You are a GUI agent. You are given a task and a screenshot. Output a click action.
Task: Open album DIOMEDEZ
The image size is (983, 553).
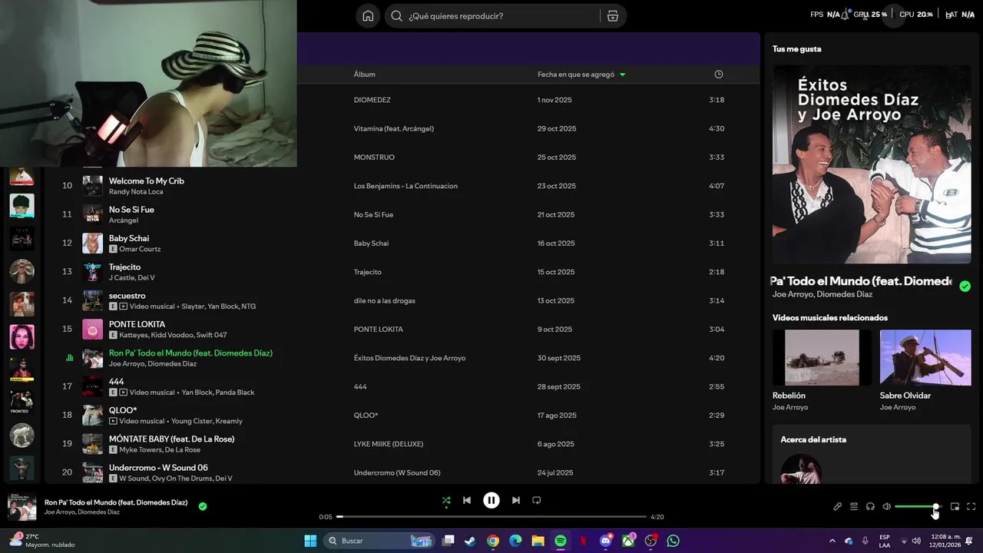coord(372,100)
